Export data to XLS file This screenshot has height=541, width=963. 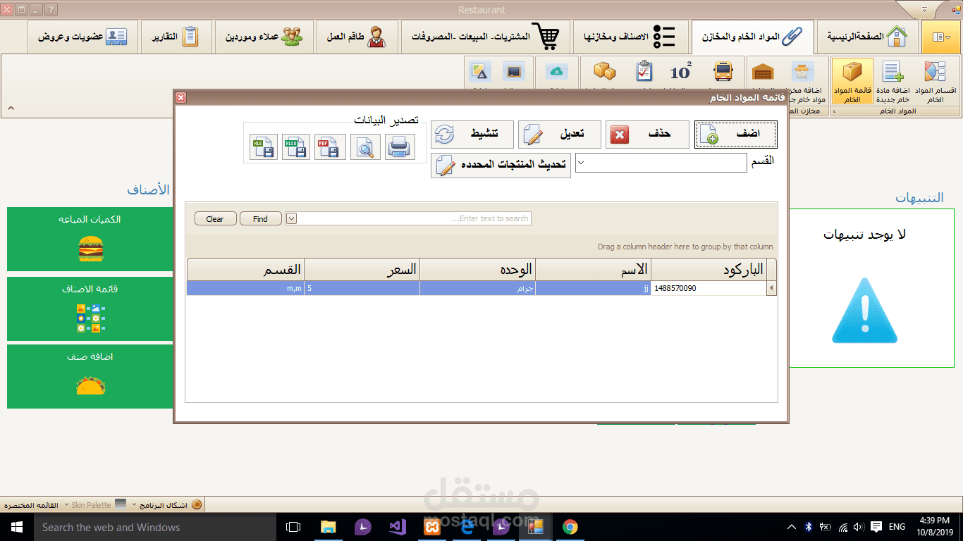pyautogui.click(x=263, y=147)
